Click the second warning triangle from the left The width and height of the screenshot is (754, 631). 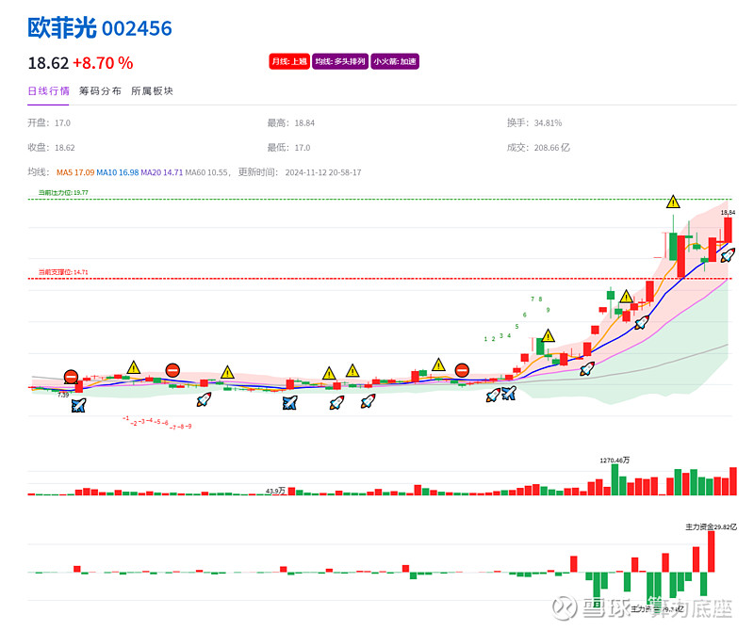click(x=227, y=372)
